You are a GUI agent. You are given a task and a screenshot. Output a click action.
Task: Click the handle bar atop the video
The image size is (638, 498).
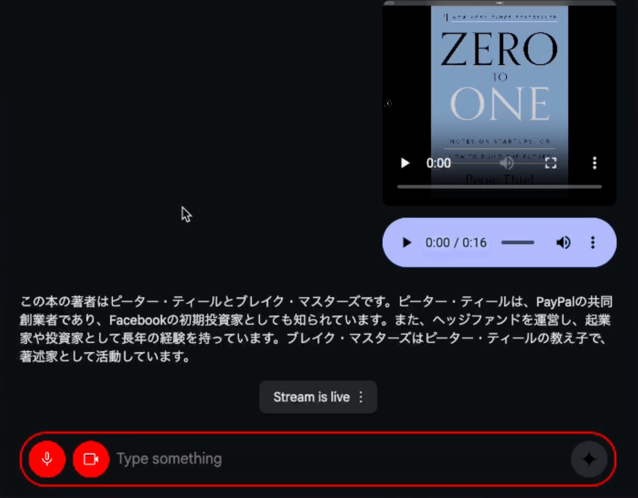click(x=500, y=3)
